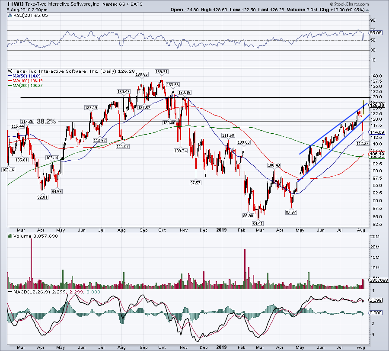The image size is (389, 351).
Task: Click the 0.000 histogram value tag
Action: [376, 313]
